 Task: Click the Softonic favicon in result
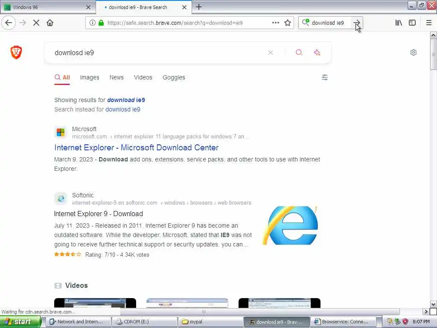click(61, 198)
